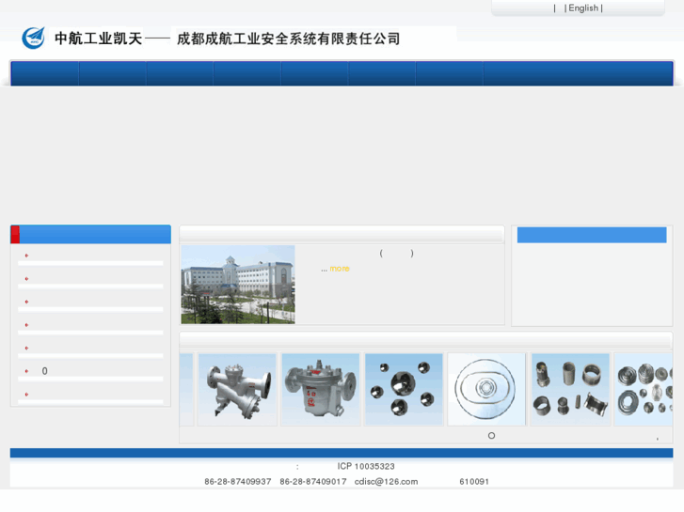Screen dimensions: 684x512
Task: Click fax number 86-28-87409017
Action: (x=313, y=482)
